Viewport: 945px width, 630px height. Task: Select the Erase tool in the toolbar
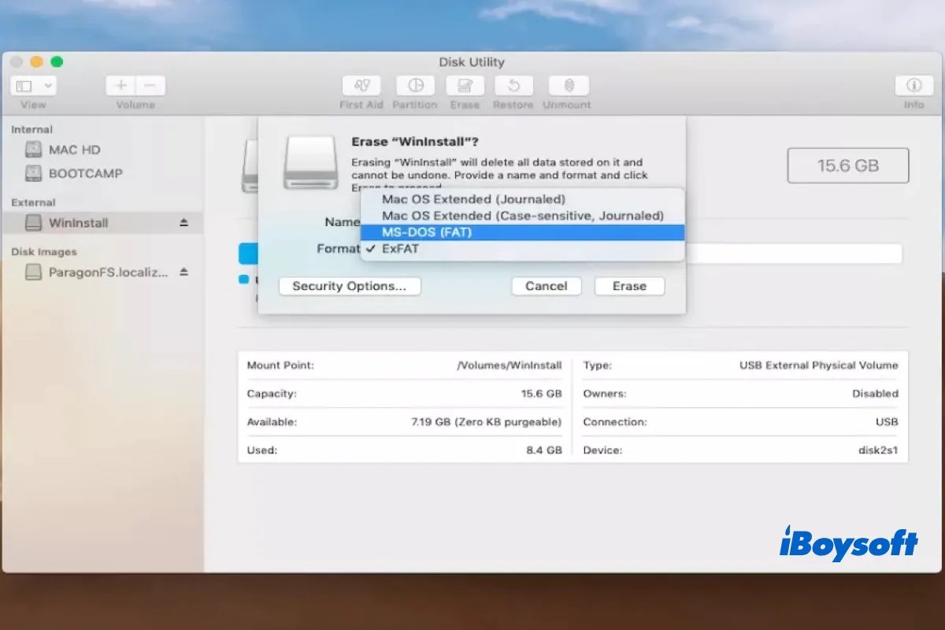point(465,87)
